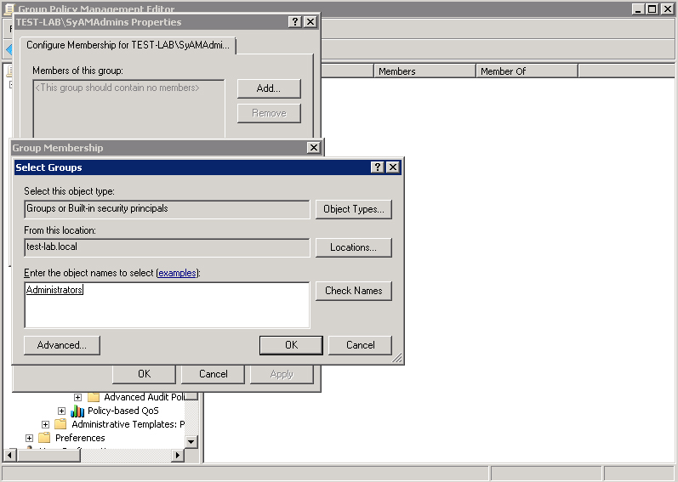Expand the Administrative Templates node
Image resolution: width=678 pixels, height=482 pixels.
[x=45, y=424]
